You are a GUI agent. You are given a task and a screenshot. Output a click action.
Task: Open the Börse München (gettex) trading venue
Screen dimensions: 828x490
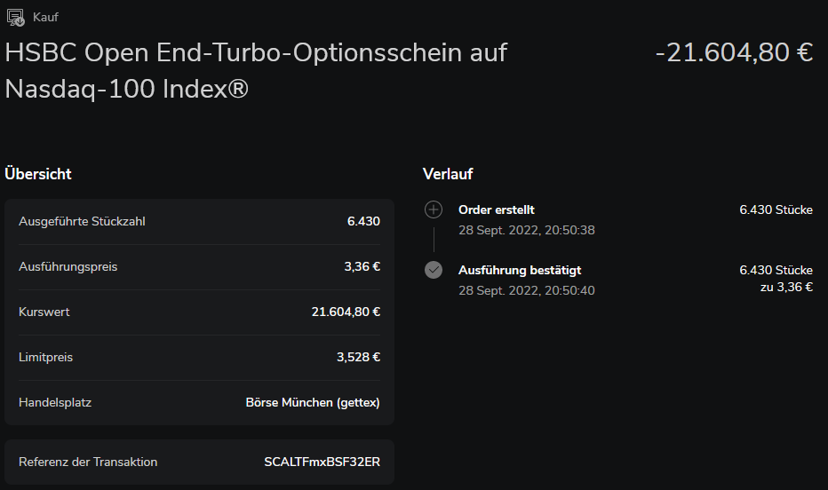[313, 402]
